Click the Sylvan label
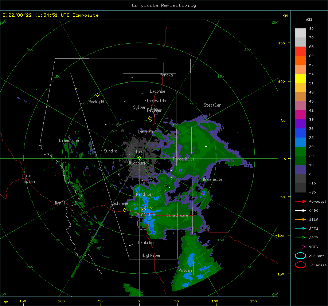Screen dimensions: 328x306 (x=140, y=107)
